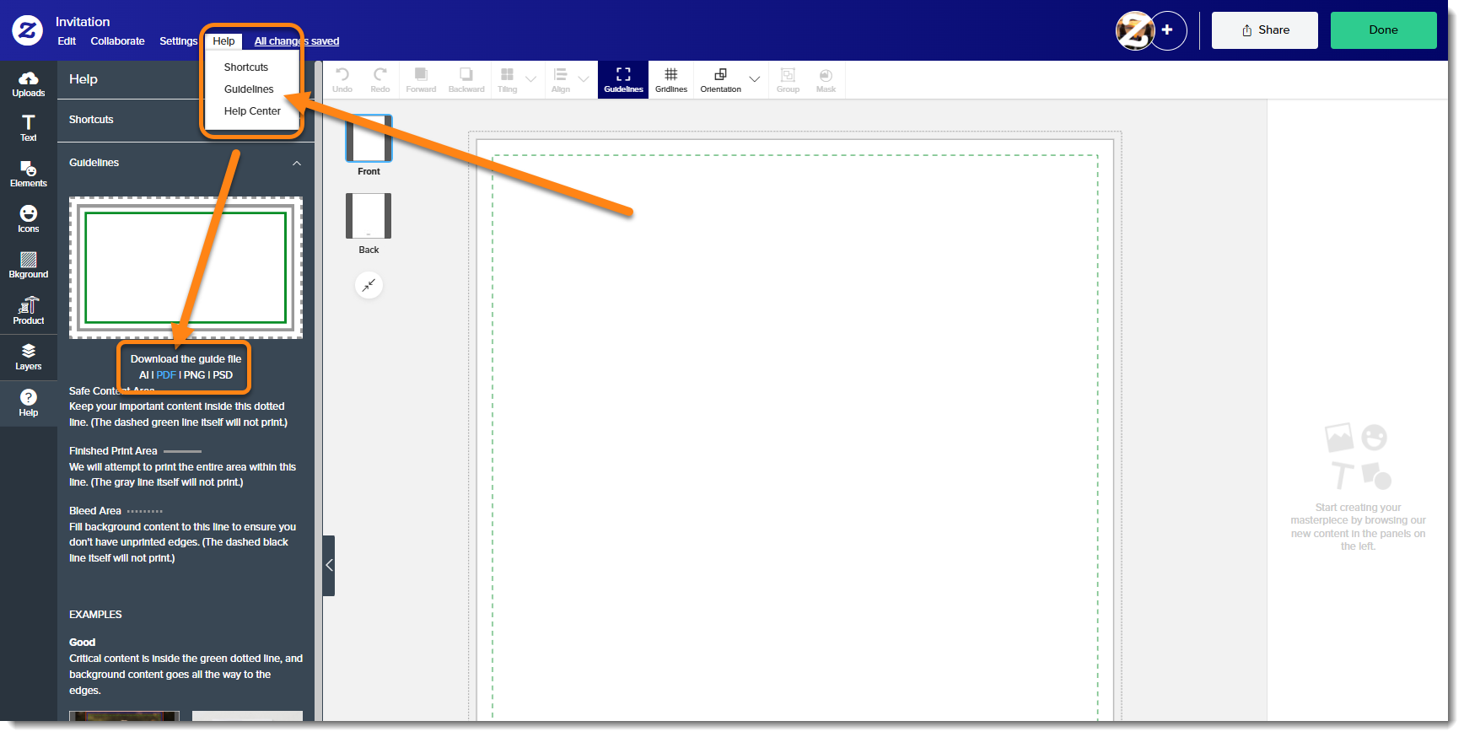Collapse the left panel with arrow handle

329,565
